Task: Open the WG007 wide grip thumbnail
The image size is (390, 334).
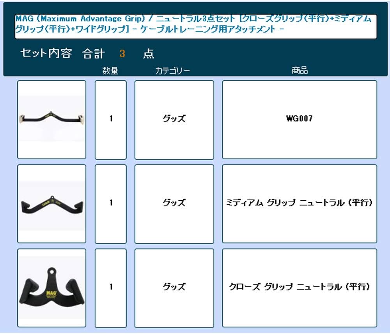Action: click(x=52, y=120)
